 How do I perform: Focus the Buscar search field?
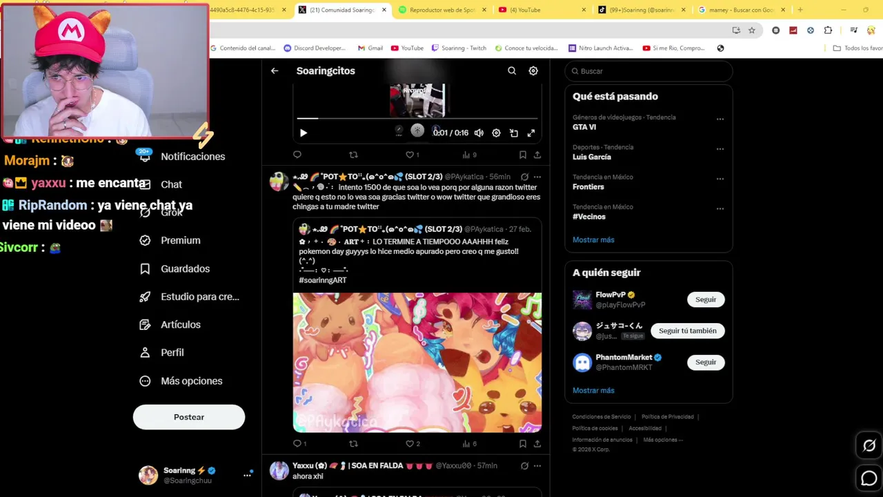(648, 71)
